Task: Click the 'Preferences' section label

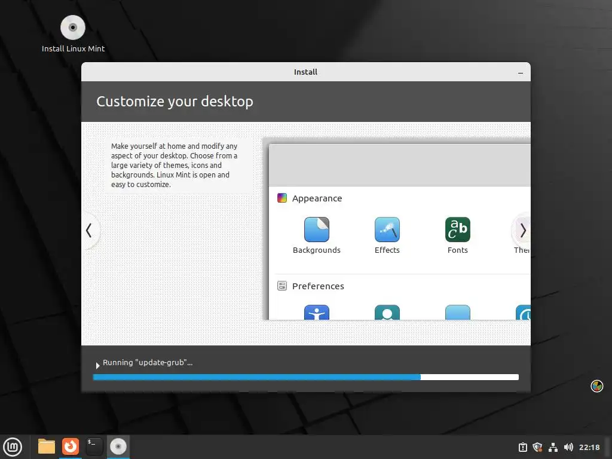Action: (318, 286)
